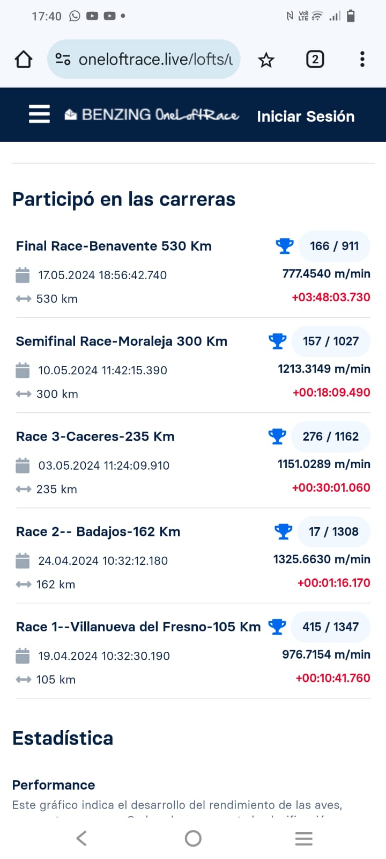Open Semifinal Race-Moraleja 300 Km result
Viewport: 386px width, 859px height.
coord(122,341)
